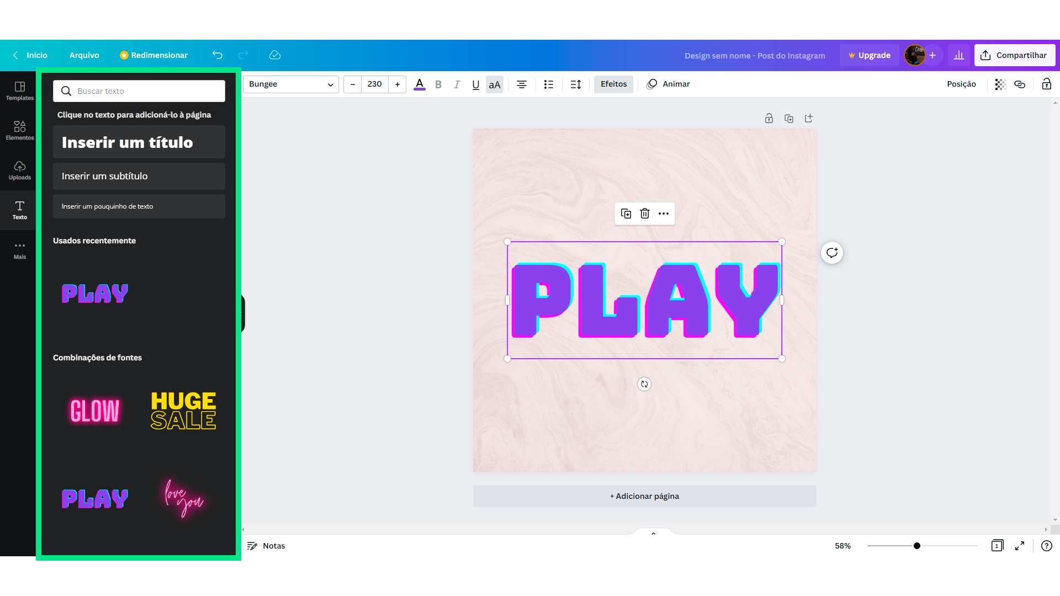Viewport: 1060px width, 596px height.
Task: Adjust the zoom slider handle
Action: [x=916, y=546]
